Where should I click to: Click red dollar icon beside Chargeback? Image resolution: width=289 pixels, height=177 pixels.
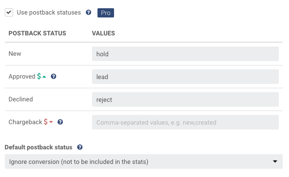pyautogui.click(x=45, y=122)
